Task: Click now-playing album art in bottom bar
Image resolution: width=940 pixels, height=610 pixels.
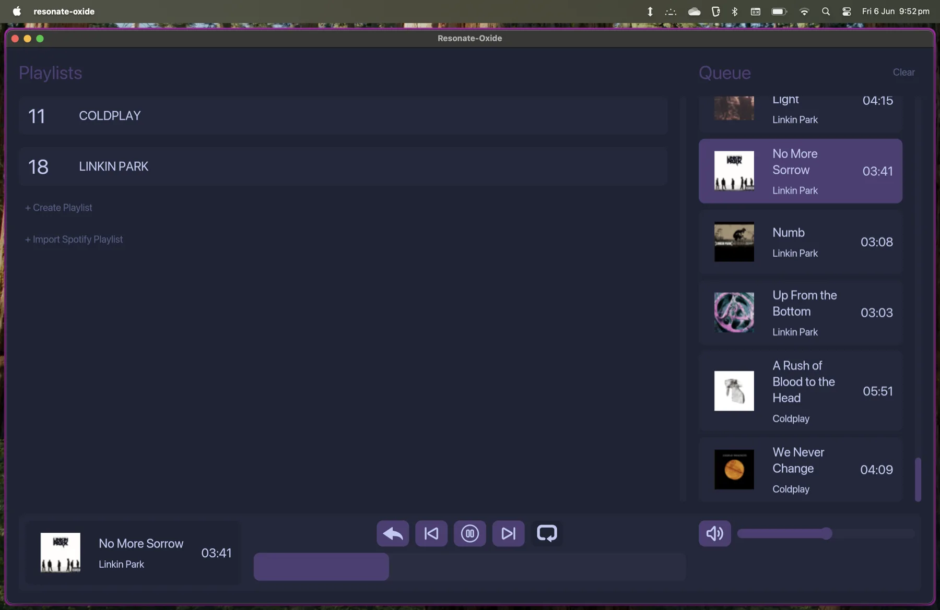Action: click(61, 553)
